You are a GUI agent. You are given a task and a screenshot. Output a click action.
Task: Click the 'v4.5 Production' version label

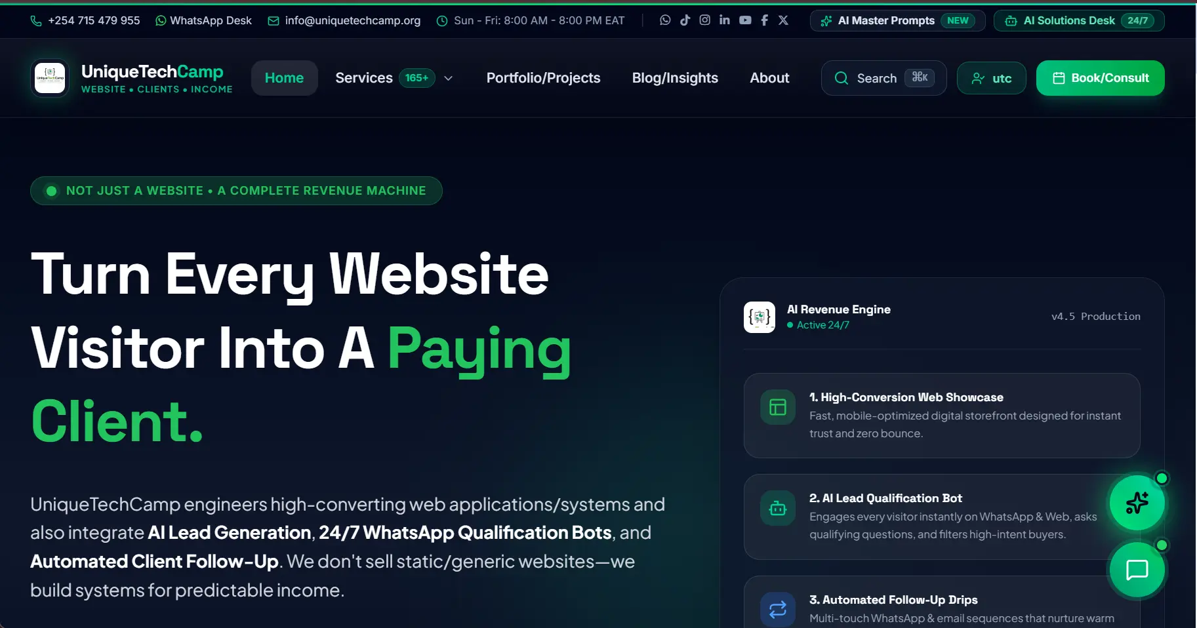click(1096, 317)
